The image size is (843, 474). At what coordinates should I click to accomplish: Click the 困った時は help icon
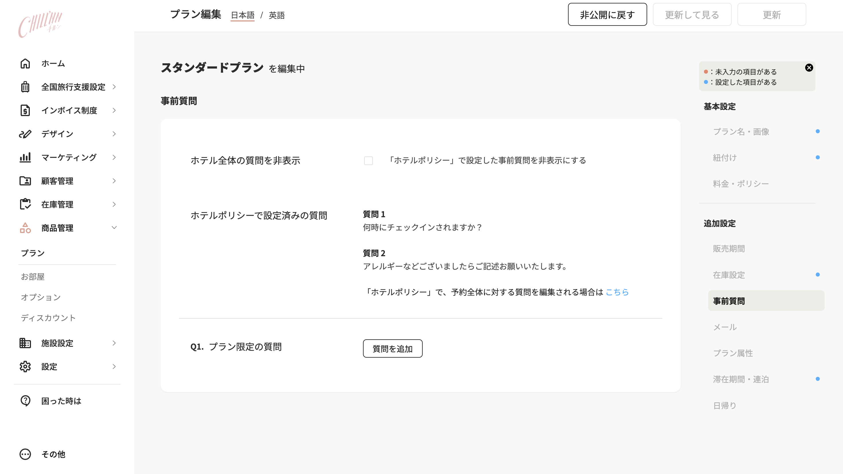pyautogui.click(x=25, y=401)
